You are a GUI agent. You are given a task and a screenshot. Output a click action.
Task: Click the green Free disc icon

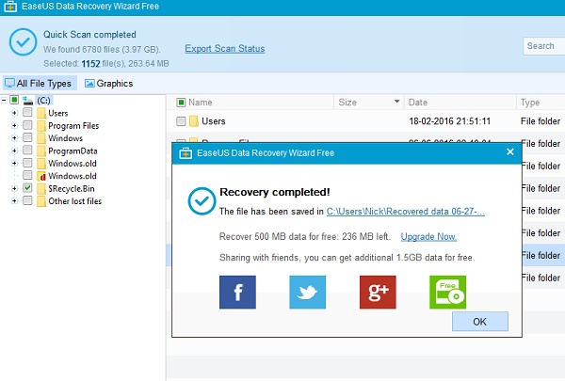pyautogui.click(x=447, y=292)
